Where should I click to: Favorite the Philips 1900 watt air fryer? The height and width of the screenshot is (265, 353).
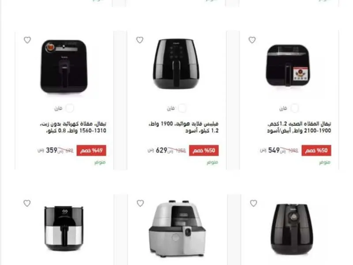pos(140,40)
